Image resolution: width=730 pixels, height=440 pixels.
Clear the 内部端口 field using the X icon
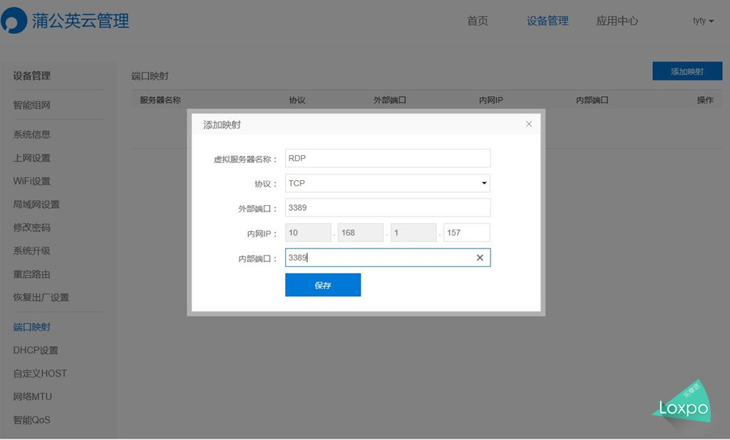(x=479, y=259)
